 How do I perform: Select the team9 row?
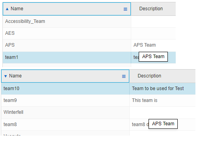(x=98, y=100)
